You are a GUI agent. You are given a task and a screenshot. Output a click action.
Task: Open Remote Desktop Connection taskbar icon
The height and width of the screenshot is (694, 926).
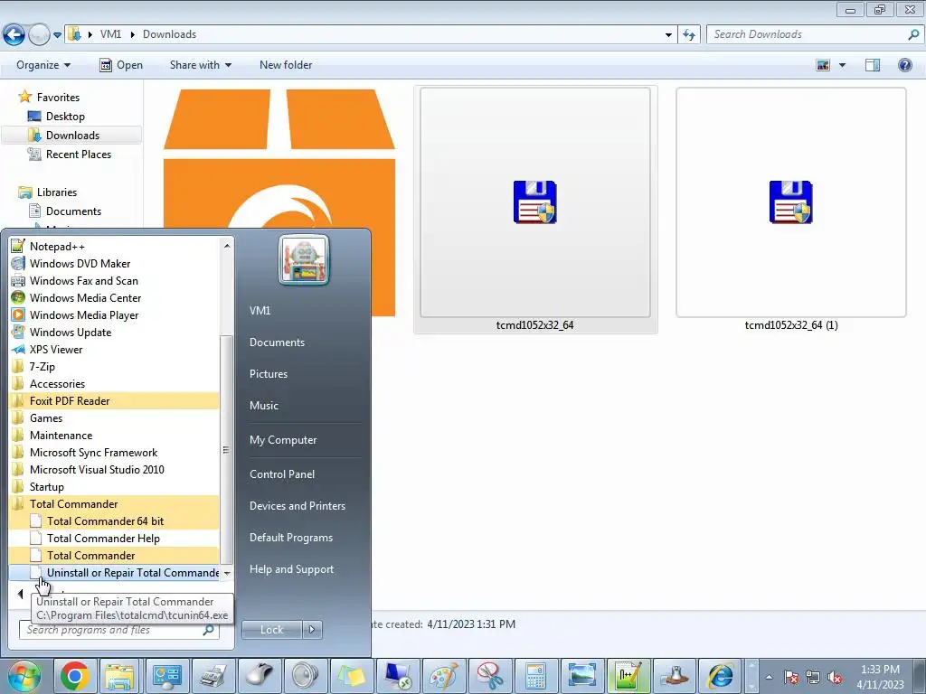coord(398,676)
